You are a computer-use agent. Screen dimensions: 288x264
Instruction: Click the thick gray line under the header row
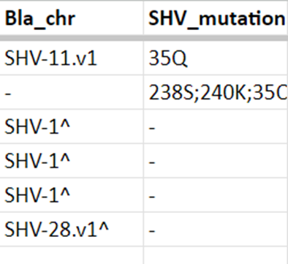coord(144,38)
